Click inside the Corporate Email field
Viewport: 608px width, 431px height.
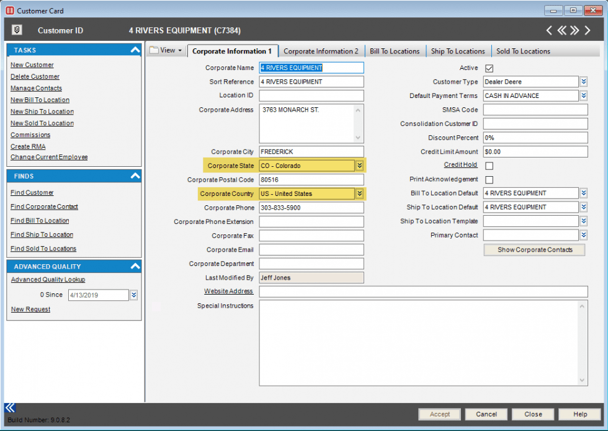pos(310,249)
